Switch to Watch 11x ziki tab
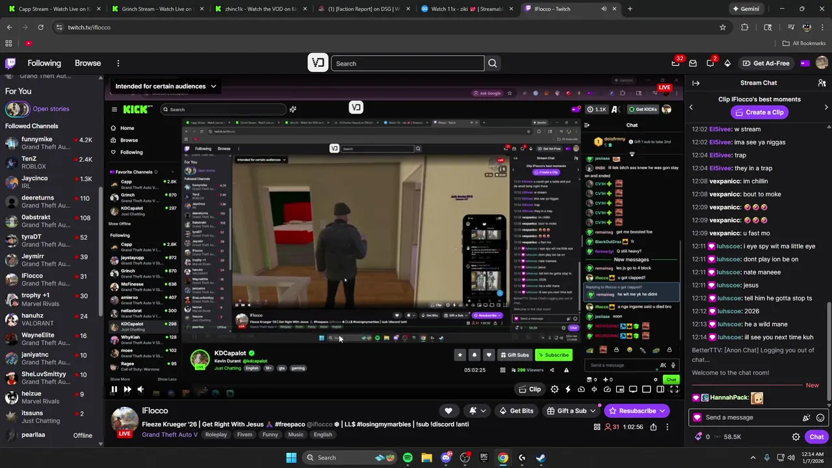 pyautogui.click(x=467, y=9)
